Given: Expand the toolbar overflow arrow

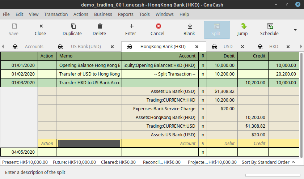Looking at the screenshot, I should tap(295, 30).
